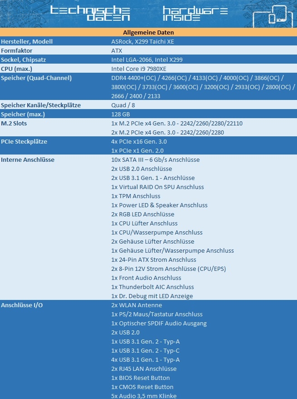Click '1x USB 3.1 Gen. 2 - Typ-C'

[145, 351]
